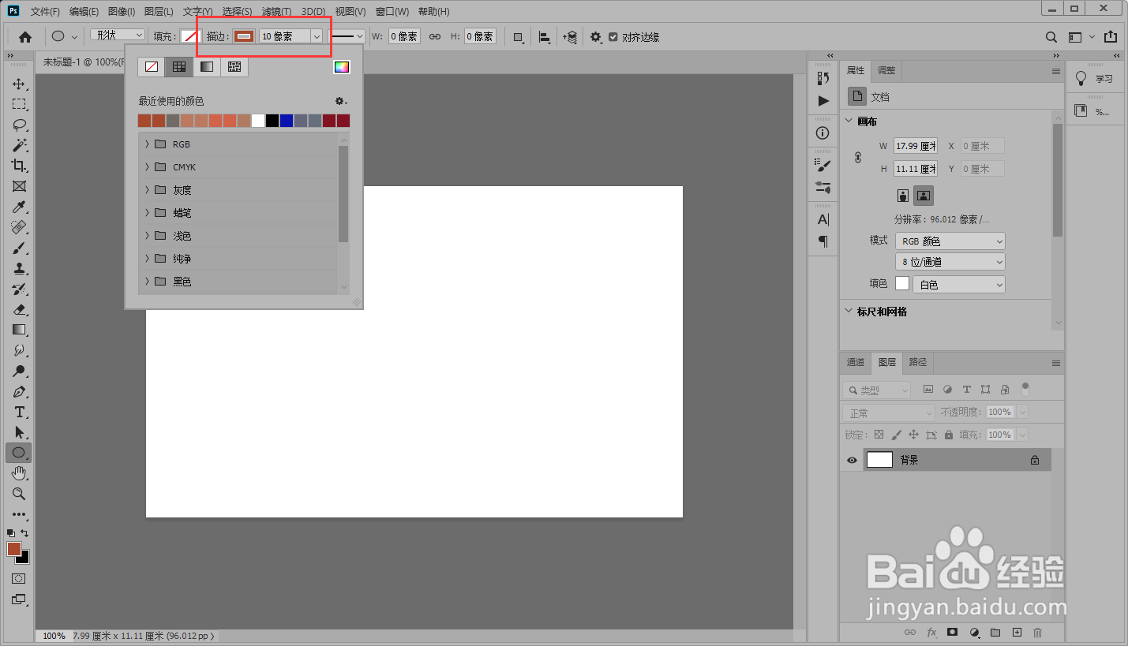Choose Solid Color stroke type
The height and width of the screenshot is (646, 1128).
tap(179, 67)
